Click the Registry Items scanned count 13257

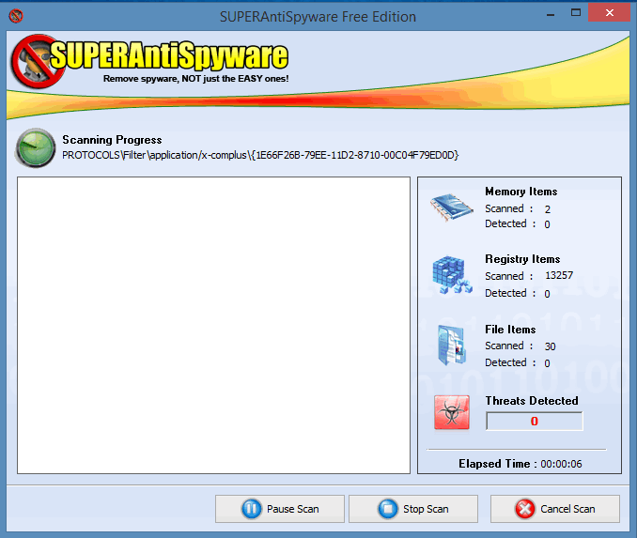[x=558, y=276]
